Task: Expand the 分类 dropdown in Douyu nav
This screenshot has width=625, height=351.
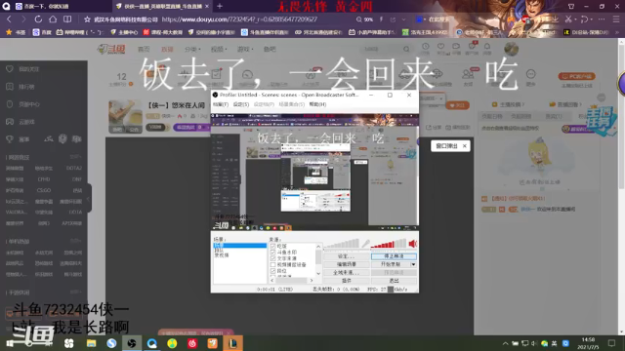Action: [x=192, y=49]
